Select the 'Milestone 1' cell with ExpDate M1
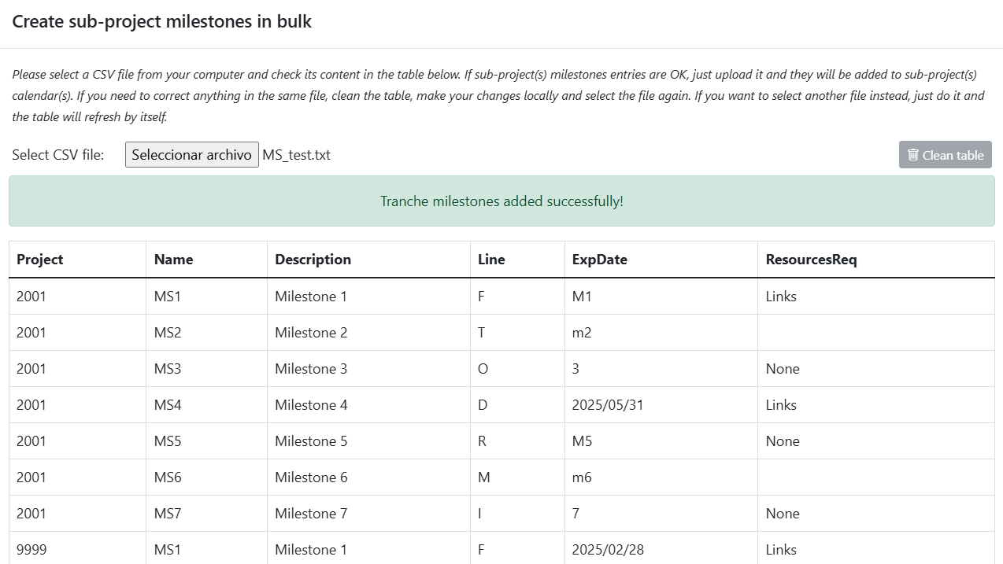Screen dimensions: 1003x564 (369, 297)
